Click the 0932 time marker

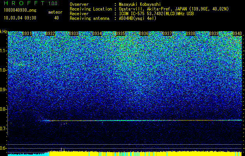pyautogui.click(x=50, y=34)
